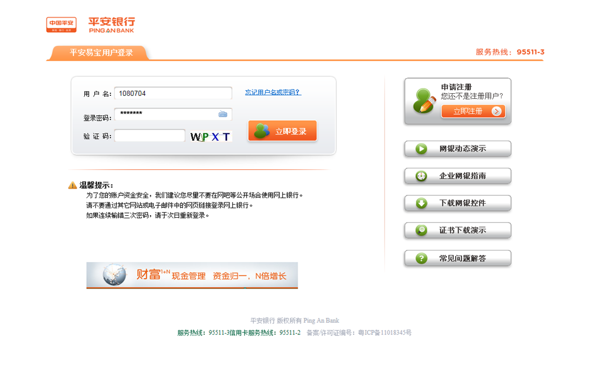The image size is (613, 374).
Task: Select the 平安易宝用户登录 tab
Action: 101,53
